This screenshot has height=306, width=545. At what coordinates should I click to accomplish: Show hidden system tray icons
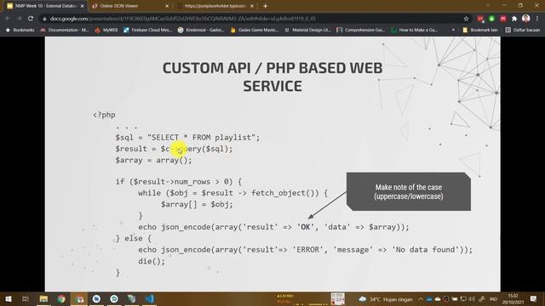[x=420, y=298]
